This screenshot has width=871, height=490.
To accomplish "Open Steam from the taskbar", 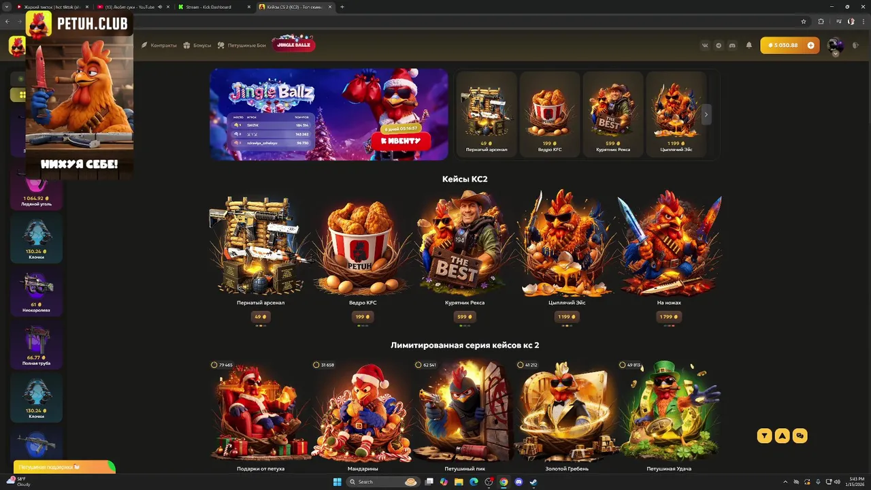I will click(533, 482).
